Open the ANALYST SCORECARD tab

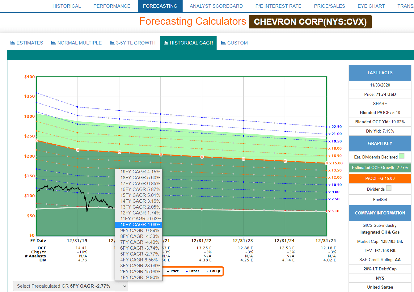[216, 6]
